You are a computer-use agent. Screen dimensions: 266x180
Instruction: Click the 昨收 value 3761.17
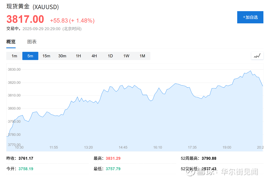[26, 158]
